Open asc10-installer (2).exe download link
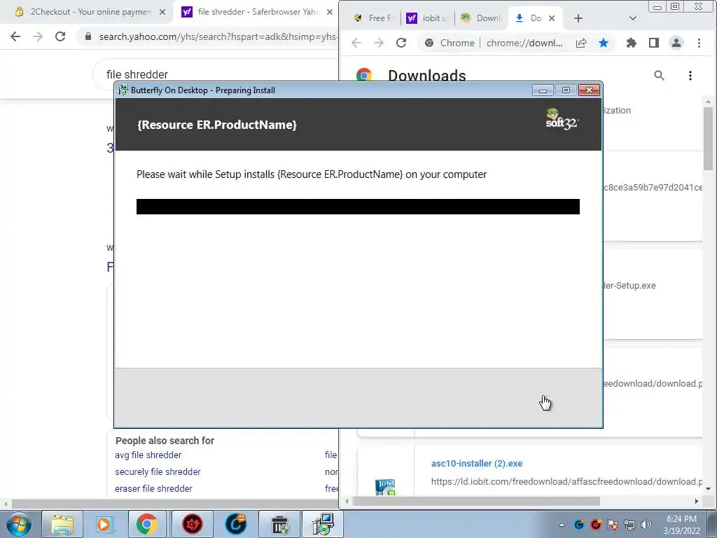 click(x=476, y=464)
